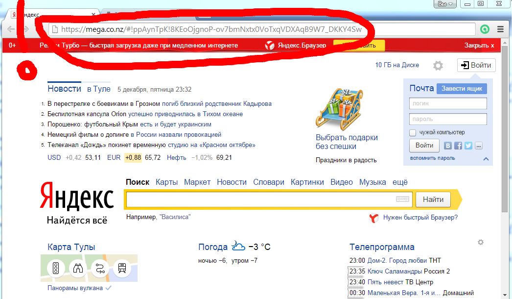512x299 pixels.
Task: Click the Yandex Browser logo in red bar
Action: pyautogui.click(x=269, y=46)
